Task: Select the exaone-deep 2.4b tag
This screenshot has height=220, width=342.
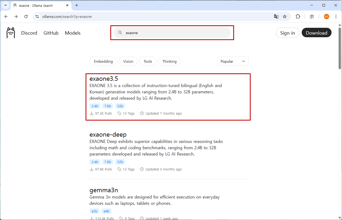Action: click(95, 162)
